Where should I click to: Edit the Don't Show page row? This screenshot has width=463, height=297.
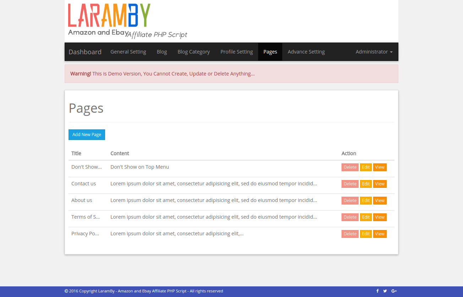366,167
